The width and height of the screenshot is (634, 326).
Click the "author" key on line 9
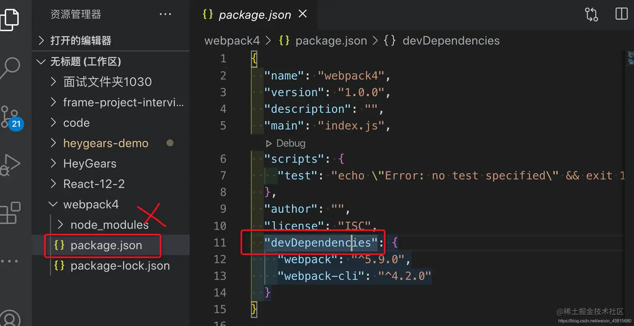(x=291, y=209)
